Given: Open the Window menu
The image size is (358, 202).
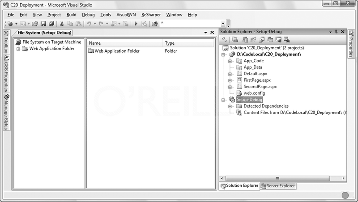Looking at the screenshot, I should (x=174, y=15).
